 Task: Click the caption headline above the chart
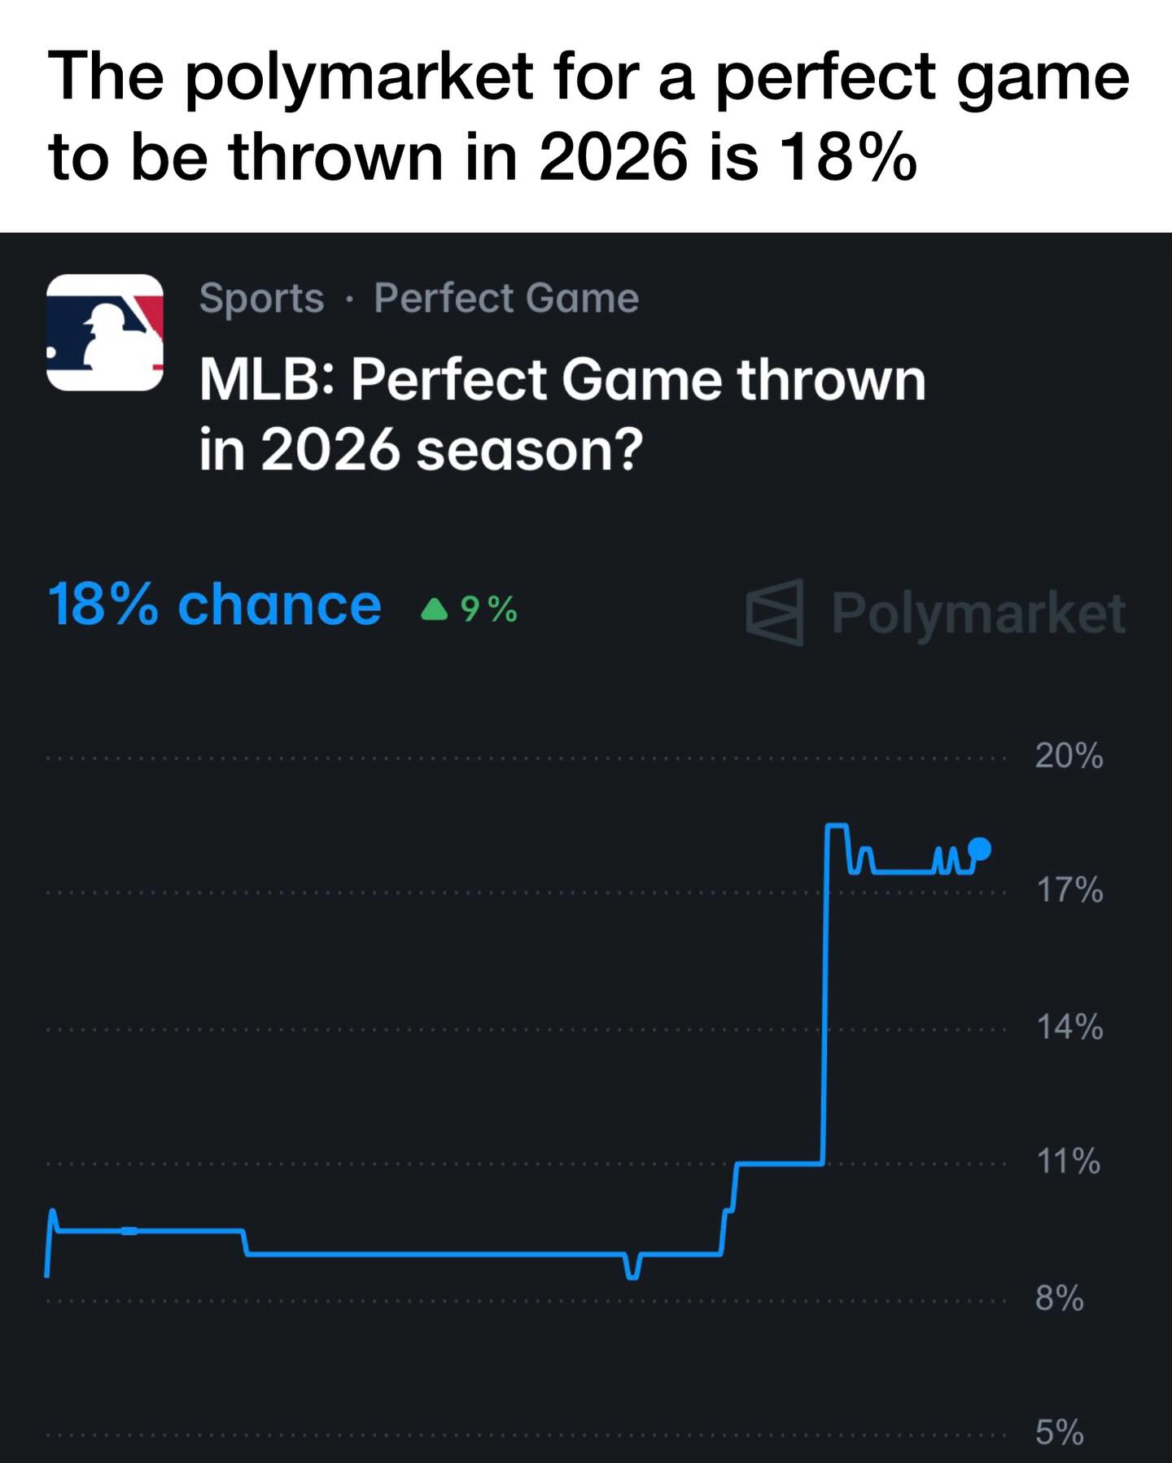(588, 116)
